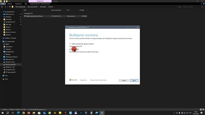Open File Explorer taskbar icon
The height and width of the screenshot is (115, 205).
pos(34,113)
